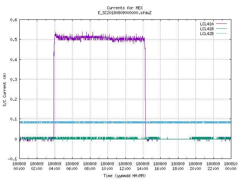This screenshot has width=238, height=179.
Task: Click the 0.2 y-axis tick label
Action: coord(13,99)
